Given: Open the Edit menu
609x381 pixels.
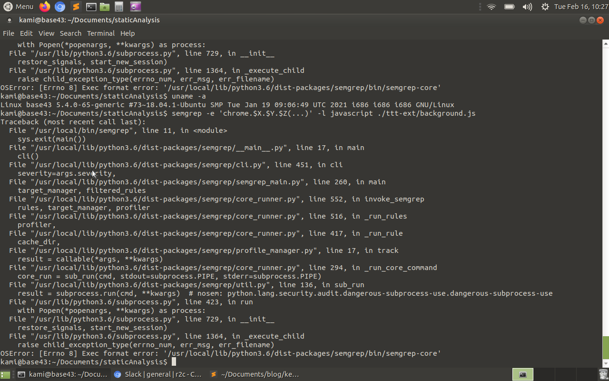Looking at the screenshot, I should (26, 33).
